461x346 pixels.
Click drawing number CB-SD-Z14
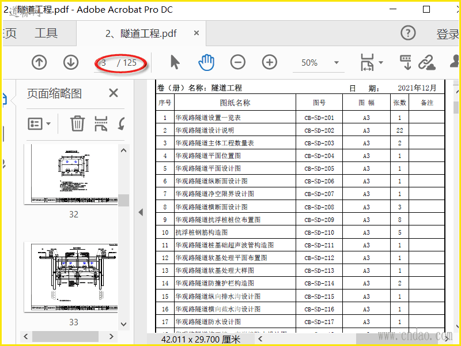click(x=319, y=283)
